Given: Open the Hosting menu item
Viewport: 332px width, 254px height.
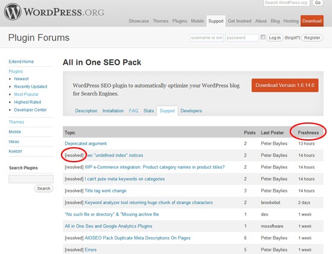Looking at the screenshot, I should (x=291, y=21).
